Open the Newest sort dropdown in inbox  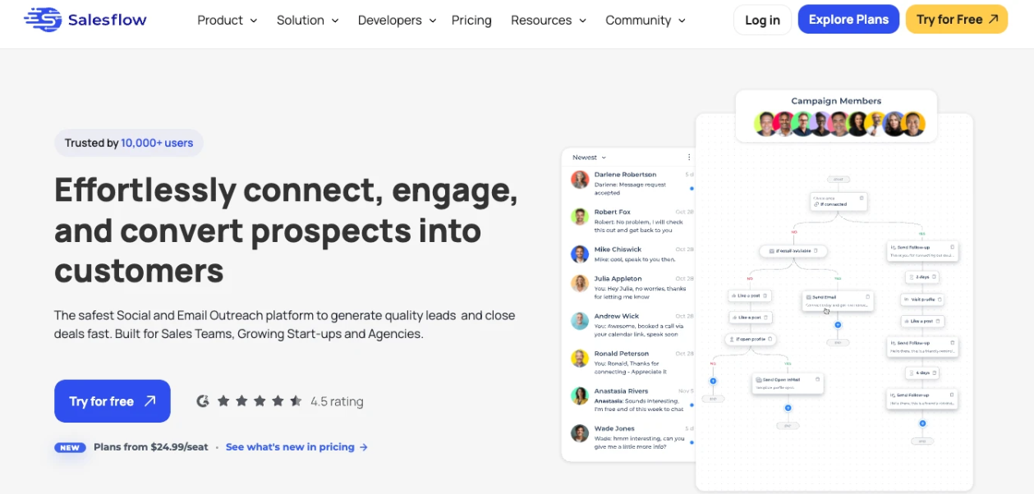coord(590,158)
